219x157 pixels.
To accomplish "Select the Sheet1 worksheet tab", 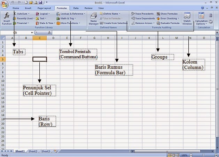I will pyautogui.click(x=20, y=151).
